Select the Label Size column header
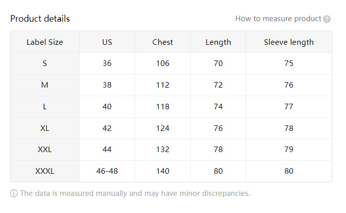346x213 pixels. point(45,42)
